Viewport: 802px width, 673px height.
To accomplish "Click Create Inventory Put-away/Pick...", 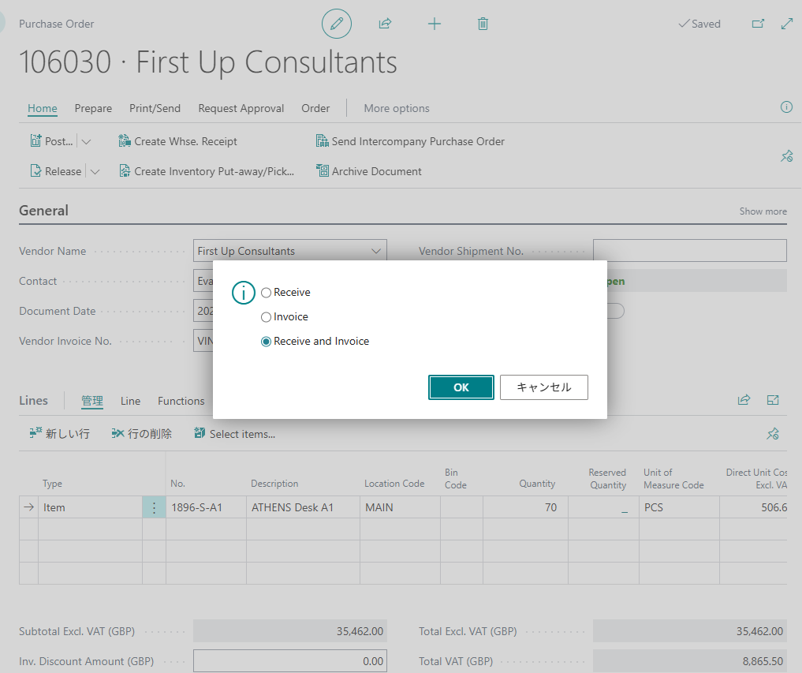I will click(x=207, y=171).
